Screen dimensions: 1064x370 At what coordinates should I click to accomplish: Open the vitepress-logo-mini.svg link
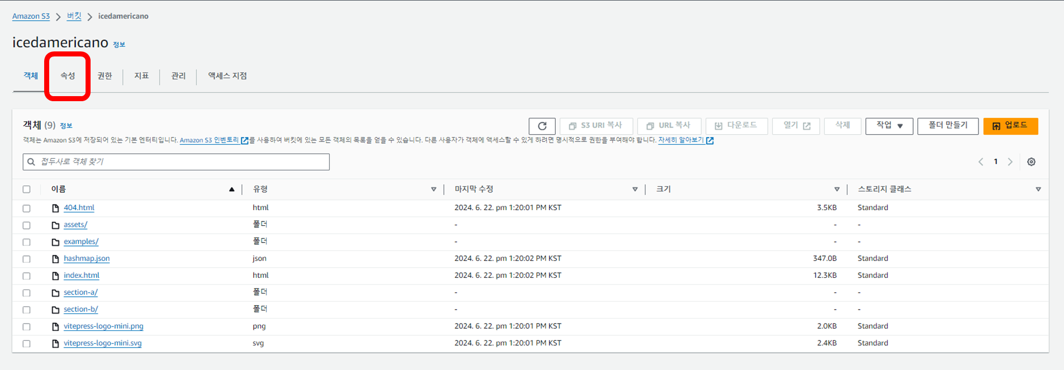click(x=103, y=343)
